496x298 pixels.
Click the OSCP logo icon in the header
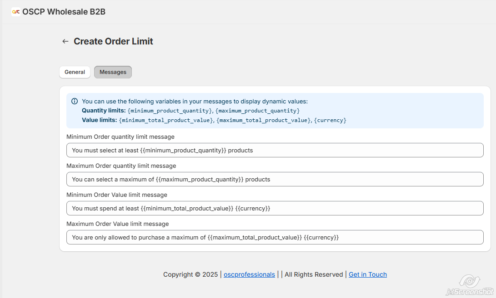pyautogui.click(x=16, y=12)
